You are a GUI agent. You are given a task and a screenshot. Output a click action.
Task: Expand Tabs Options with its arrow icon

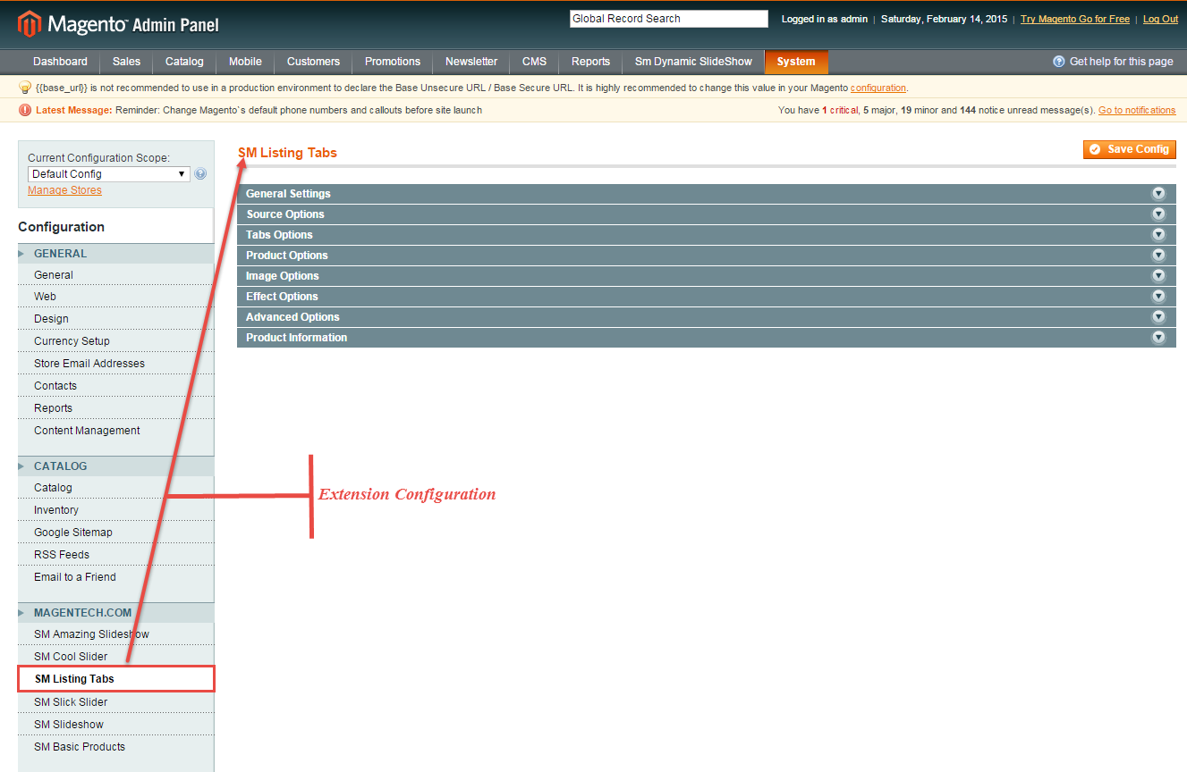tap(1158, 235)
